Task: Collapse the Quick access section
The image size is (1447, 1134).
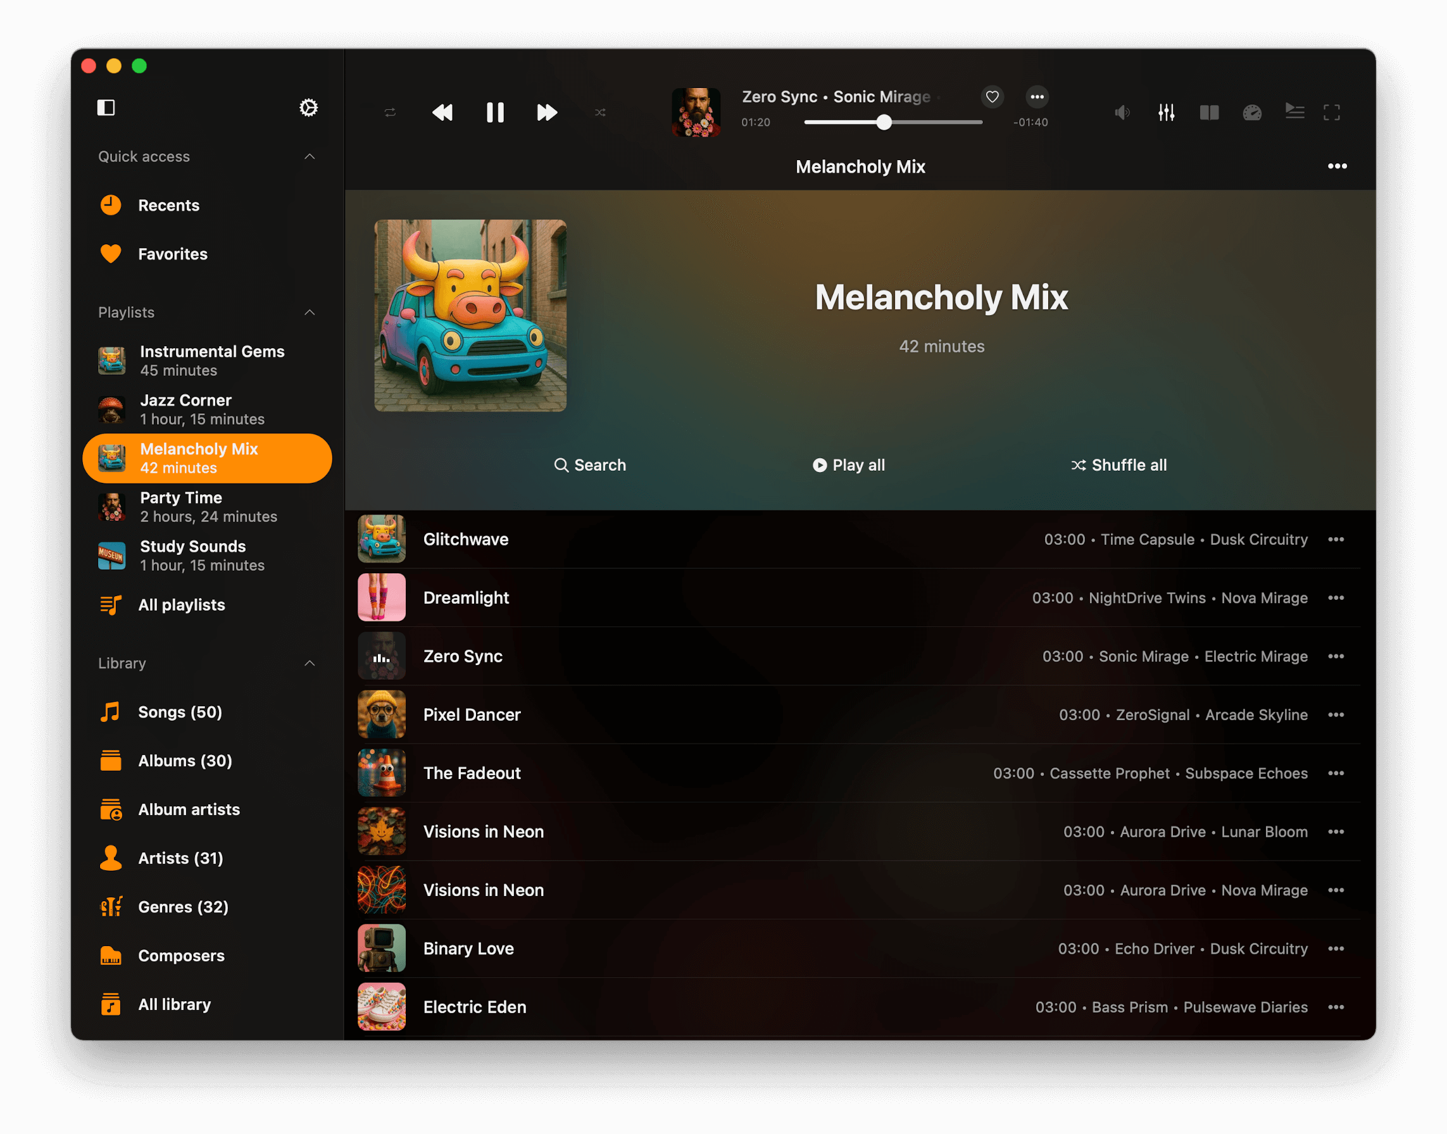Action: point(310,157)
